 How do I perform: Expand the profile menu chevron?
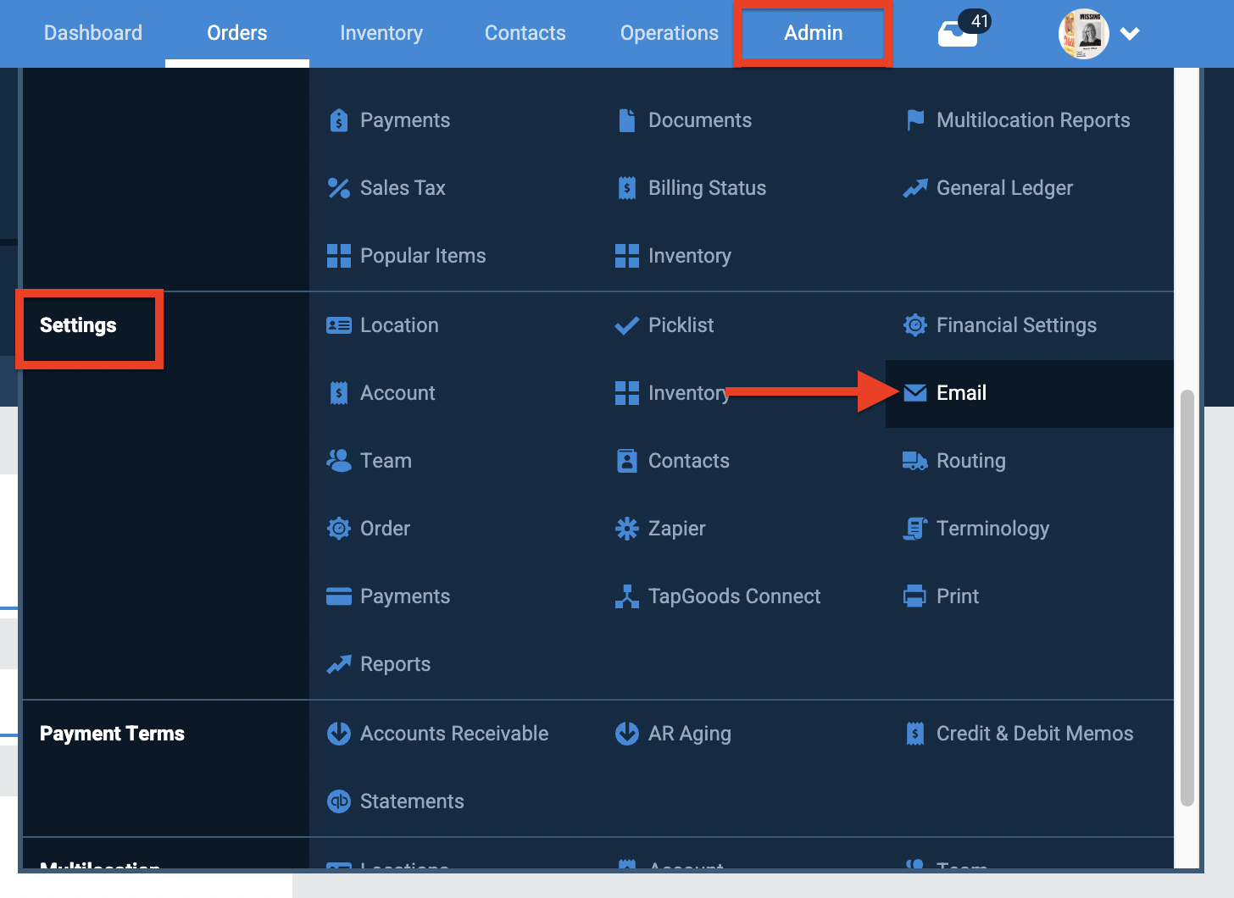click(1131, 34)
